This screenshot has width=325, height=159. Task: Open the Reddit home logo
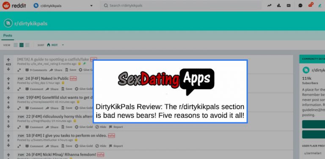[14, 5]
